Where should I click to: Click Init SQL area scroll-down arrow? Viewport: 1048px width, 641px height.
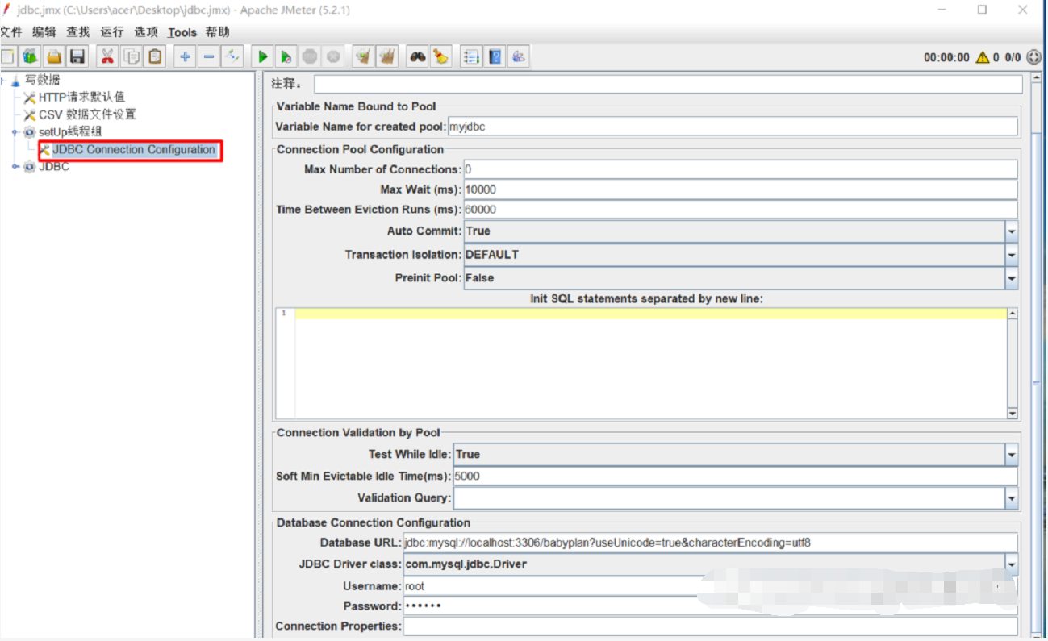tap(1013, 414)
